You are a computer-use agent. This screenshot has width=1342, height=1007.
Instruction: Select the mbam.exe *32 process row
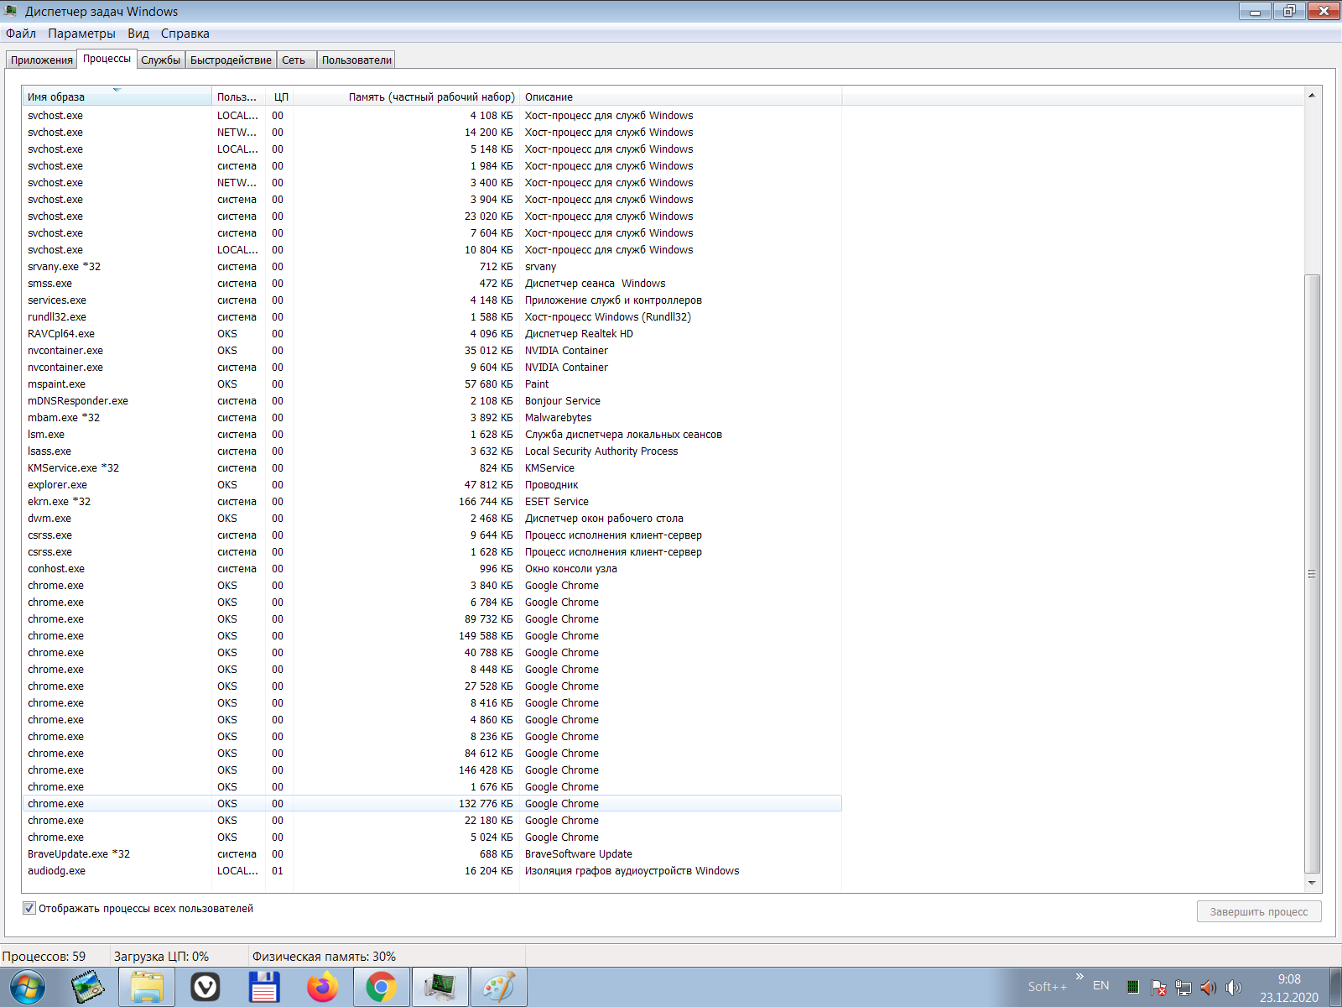coord(432,418)
